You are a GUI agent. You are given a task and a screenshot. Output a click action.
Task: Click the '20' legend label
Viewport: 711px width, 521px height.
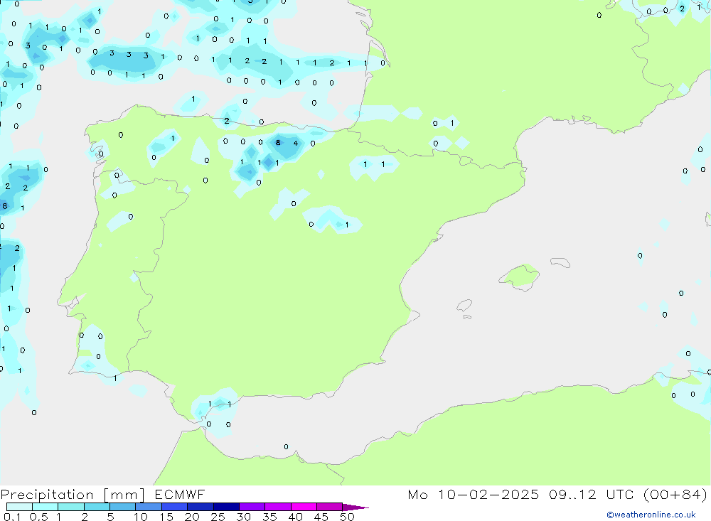[192, 517]
